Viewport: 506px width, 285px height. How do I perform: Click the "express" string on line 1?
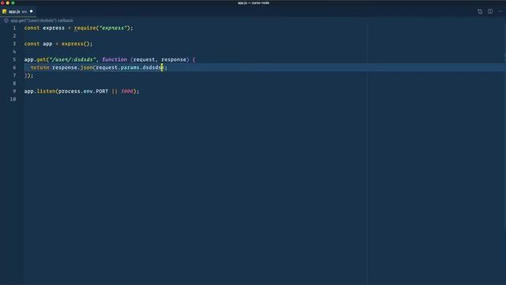click(x=113, y=28)
